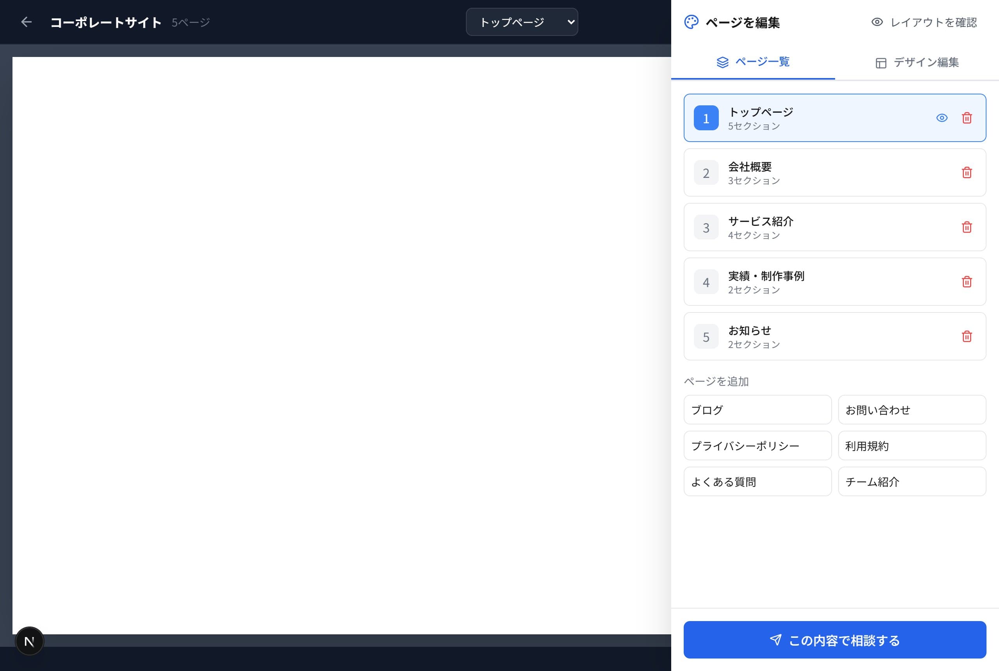Select the トップページ page card
Screen dimensions: 999x671
coord(835,118)
